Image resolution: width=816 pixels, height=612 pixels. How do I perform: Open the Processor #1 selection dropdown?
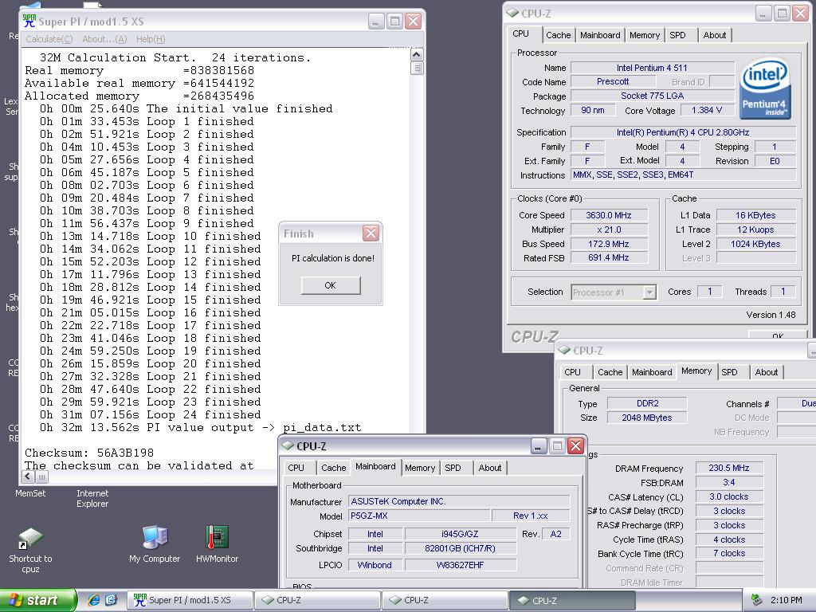614,292
